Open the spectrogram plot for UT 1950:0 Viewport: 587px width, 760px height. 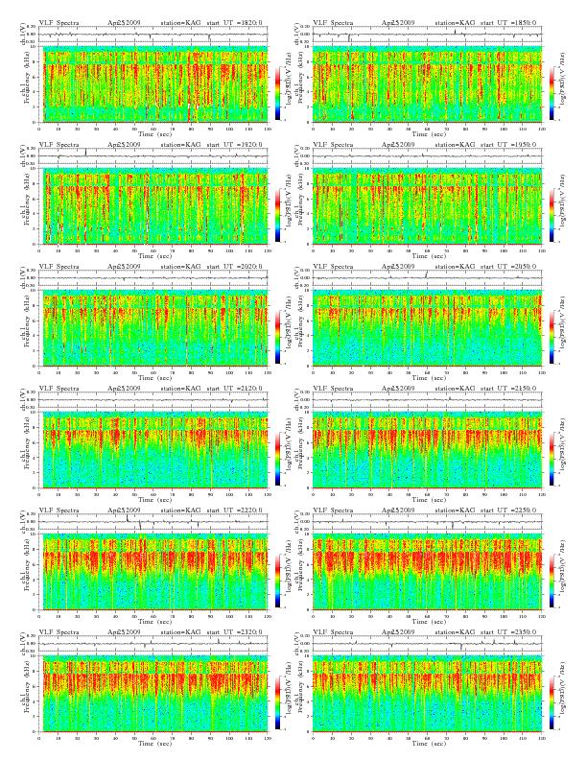coord(427,206)
